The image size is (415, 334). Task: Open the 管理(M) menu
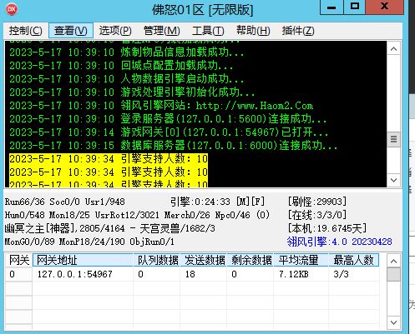[x=162, y=31]
